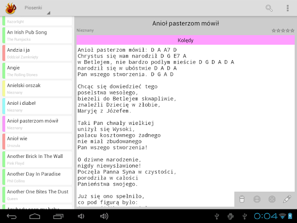The height and width of the screenshot is (223, 297).
Task: Tap the Wi-Fi signal status icon
Action: pyautogui.click(x=282, y=216)
